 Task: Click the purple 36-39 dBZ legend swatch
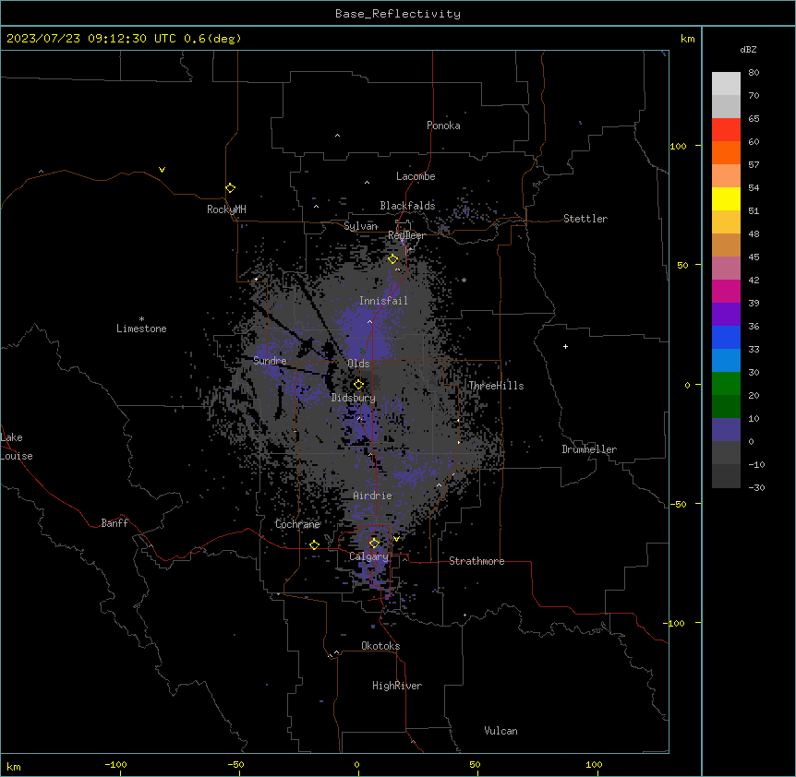(x=726, y=315)
